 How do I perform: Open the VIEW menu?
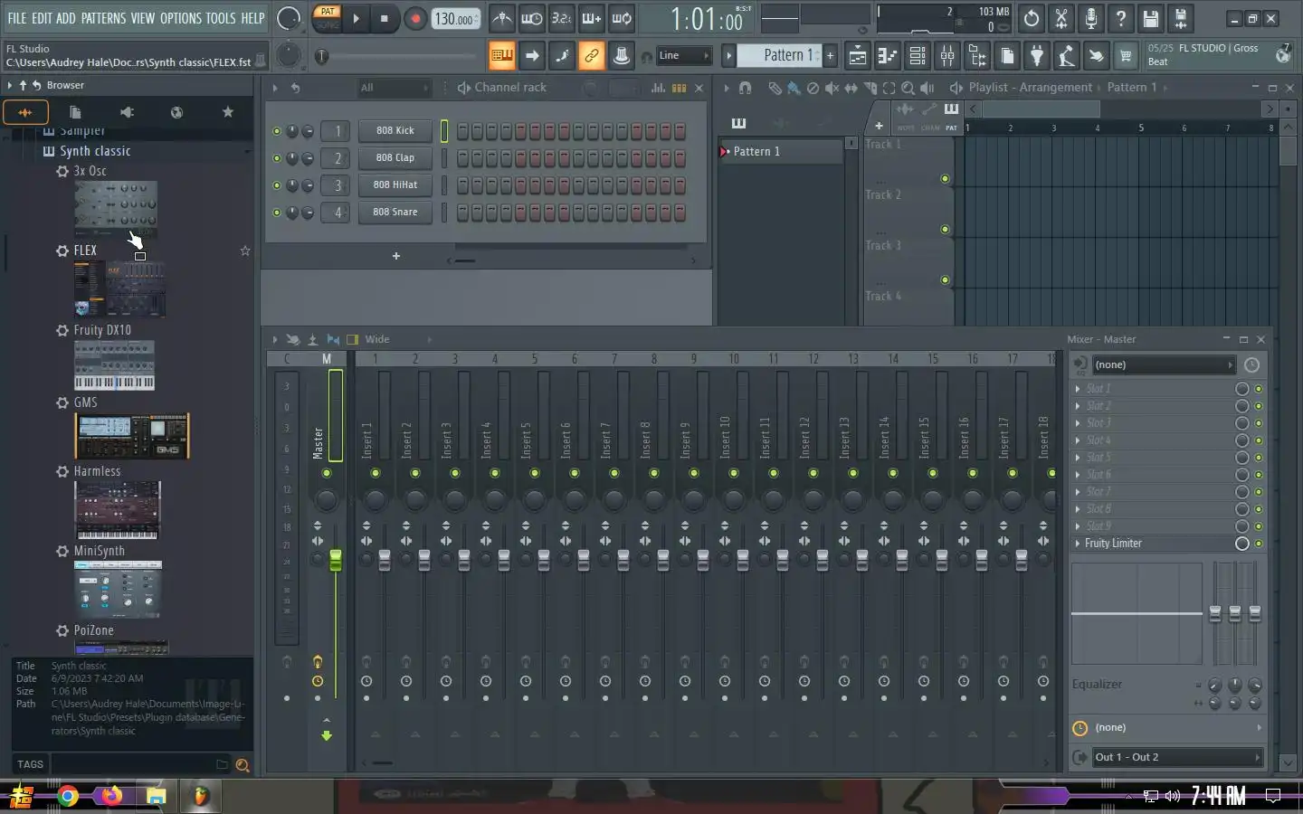pyautogui.click(x=143, y=18)
